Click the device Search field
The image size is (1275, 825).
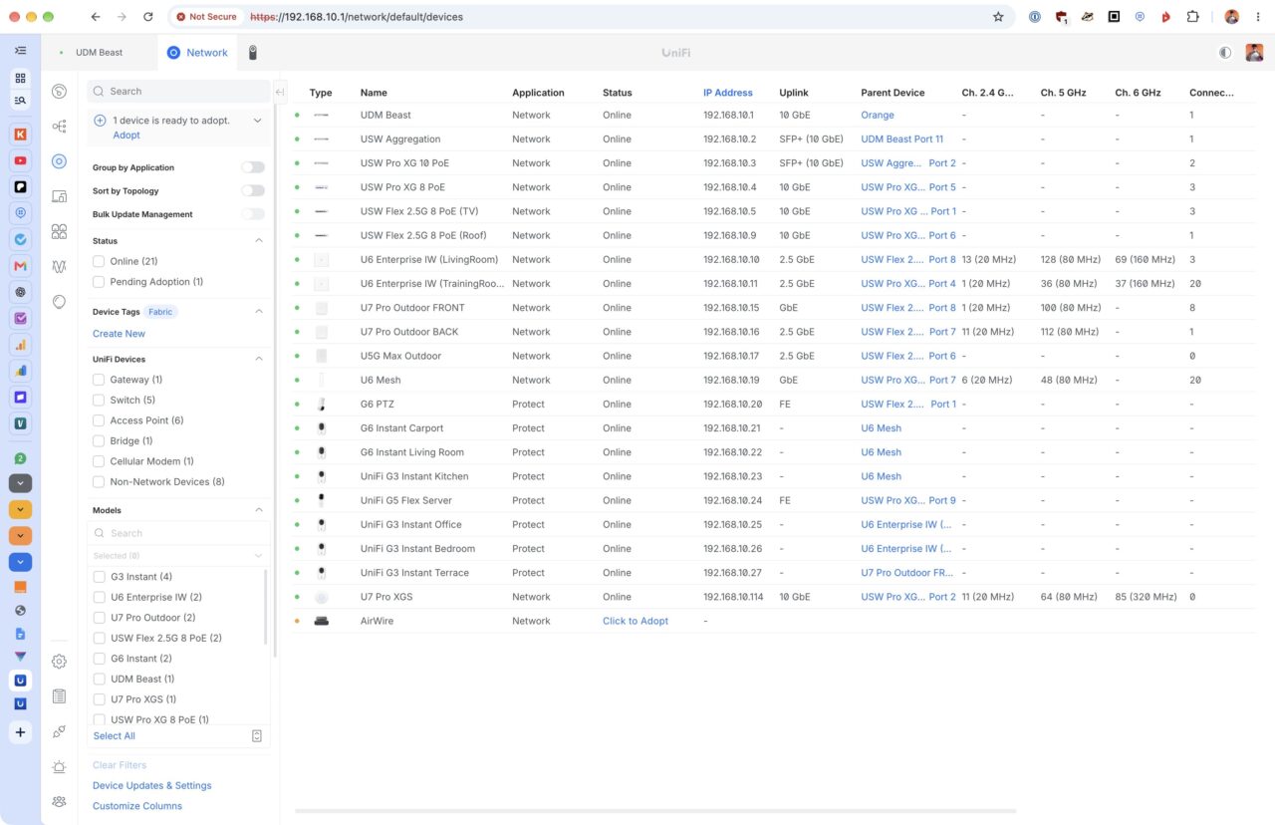(178, 92)
